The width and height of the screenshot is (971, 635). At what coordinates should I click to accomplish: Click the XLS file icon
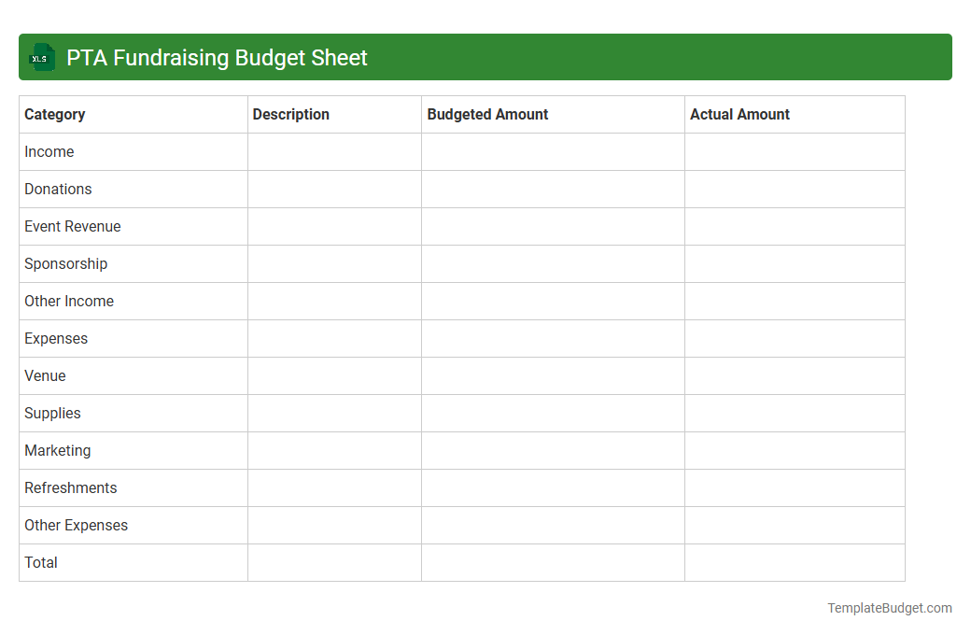(x=41, y=57)
